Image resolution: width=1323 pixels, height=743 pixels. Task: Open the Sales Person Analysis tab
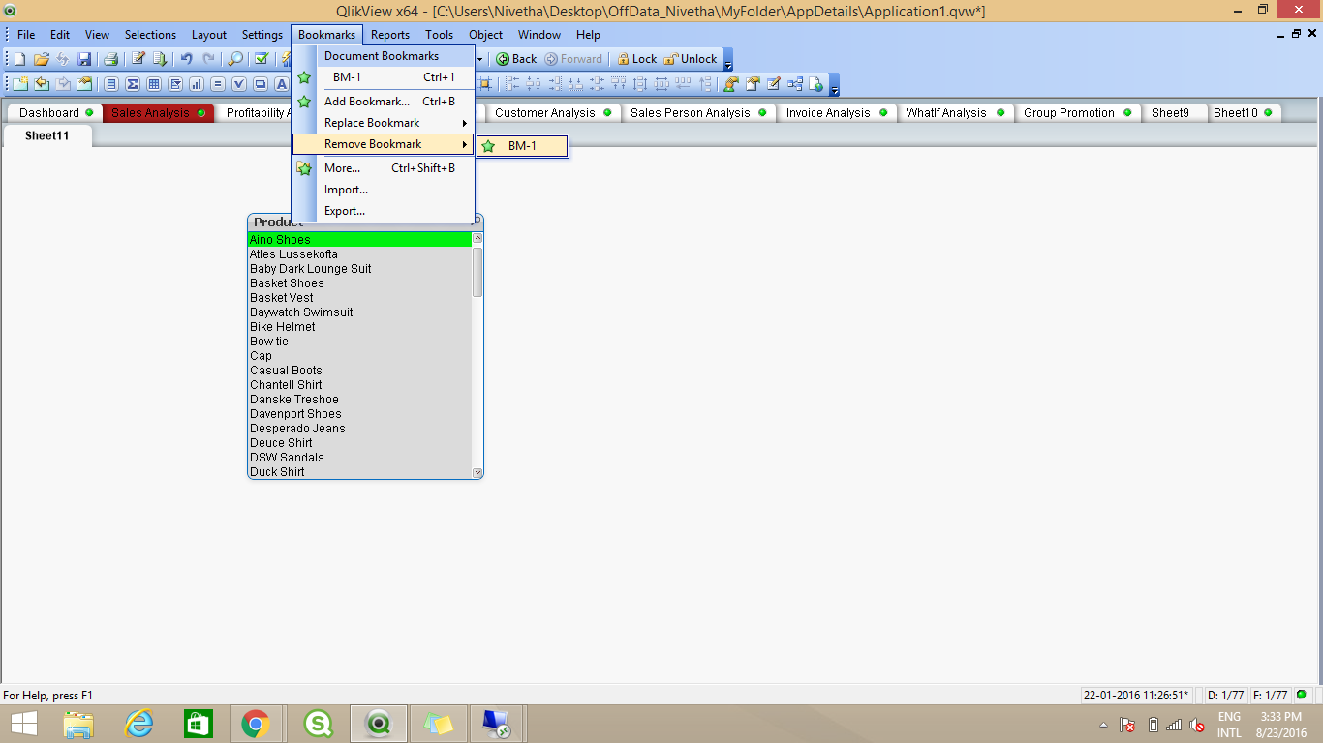click(698, 113)
